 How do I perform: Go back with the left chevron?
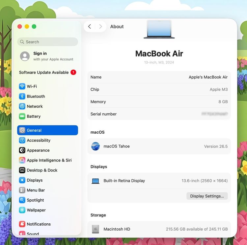pos(90,26)
